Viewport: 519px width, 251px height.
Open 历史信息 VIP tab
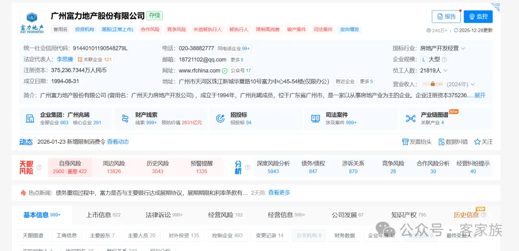tap(466, 215)
